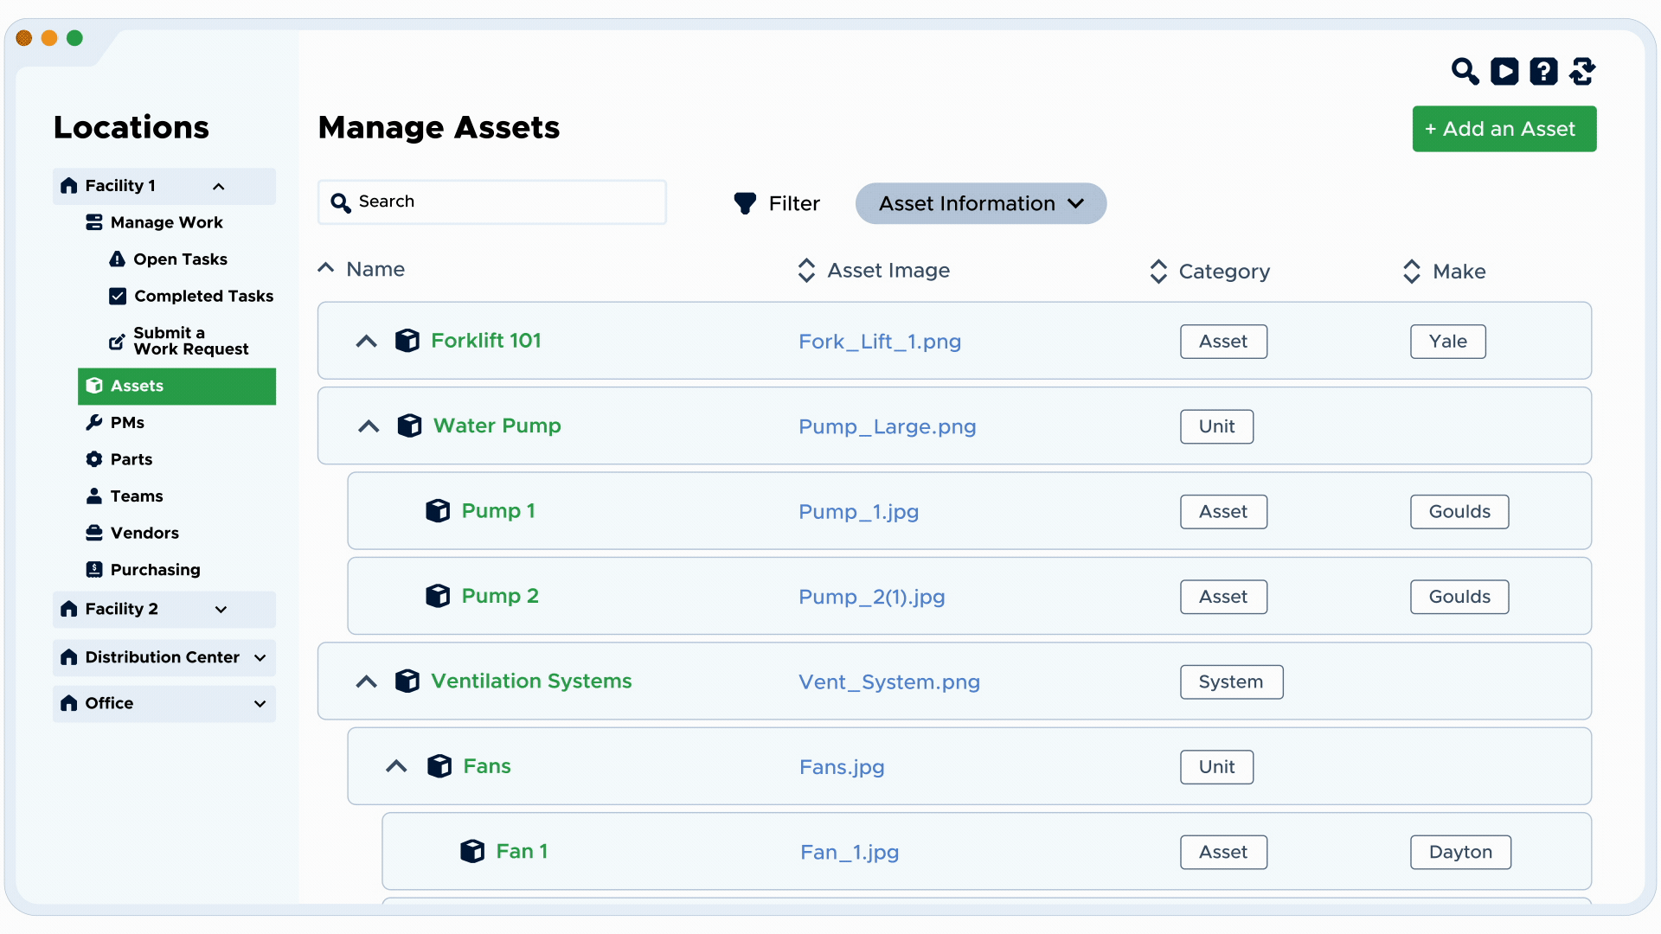This screenshot has width=1661, height=934.
Task: Collapse the Fans asset group
Action: (396, 766)
